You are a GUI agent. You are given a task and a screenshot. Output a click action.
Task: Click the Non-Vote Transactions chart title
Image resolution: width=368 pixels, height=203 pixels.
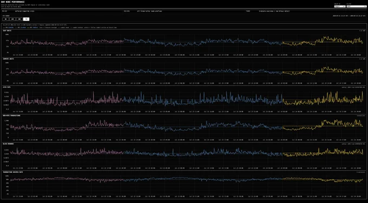(11, 116)
